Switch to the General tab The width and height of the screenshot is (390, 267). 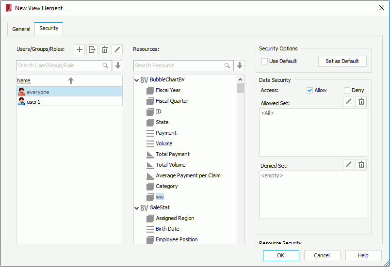click(x=21, y=29)
